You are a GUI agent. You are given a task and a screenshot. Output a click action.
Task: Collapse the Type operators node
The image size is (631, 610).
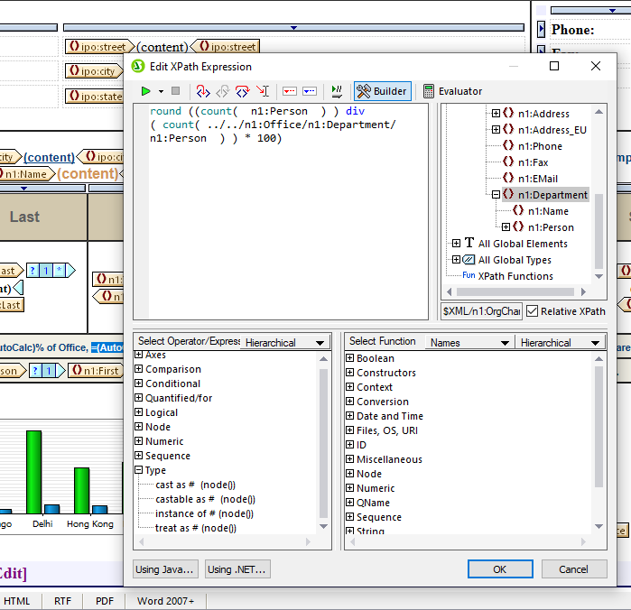pyautogui.click(x=139, y=470)
